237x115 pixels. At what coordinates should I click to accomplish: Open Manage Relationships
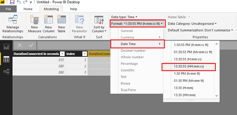(13, 24)
